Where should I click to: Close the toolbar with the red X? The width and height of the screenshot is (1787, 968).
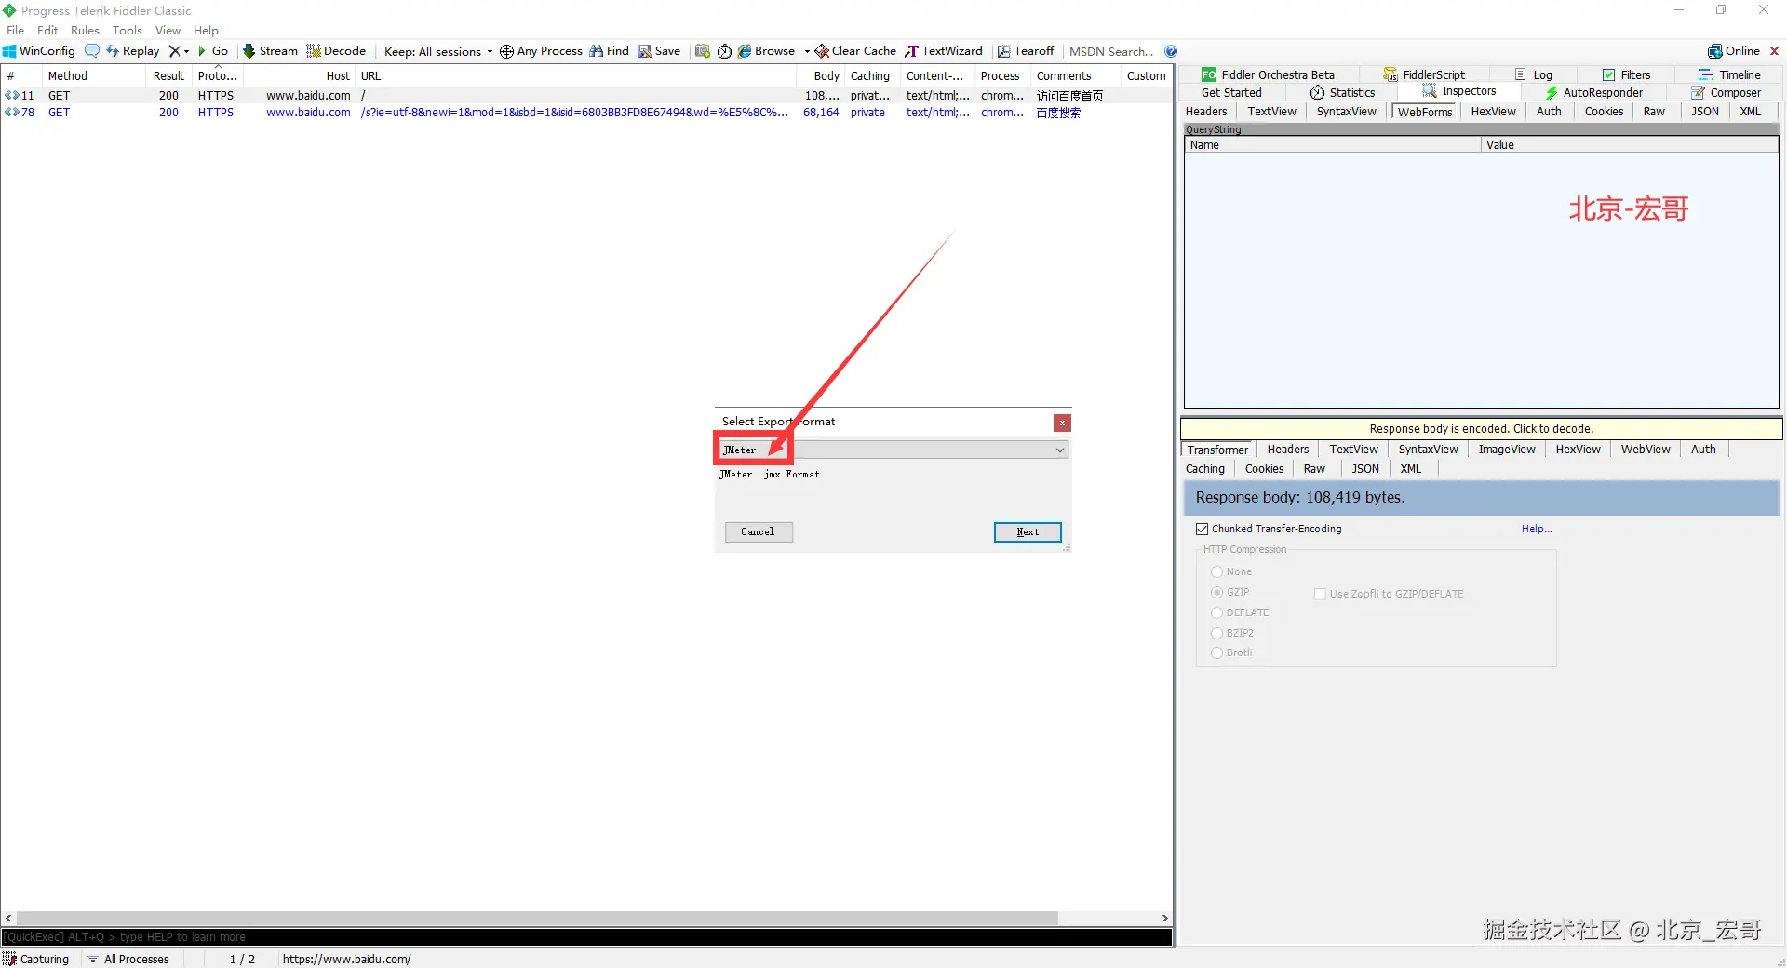pos(1774,51)
